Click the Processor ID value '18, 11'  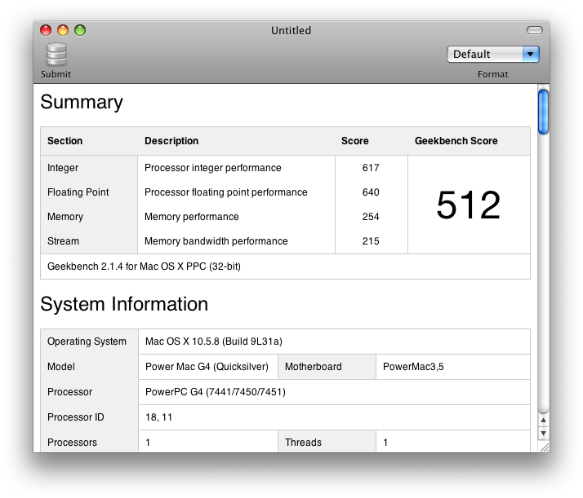tap(158, 417)
